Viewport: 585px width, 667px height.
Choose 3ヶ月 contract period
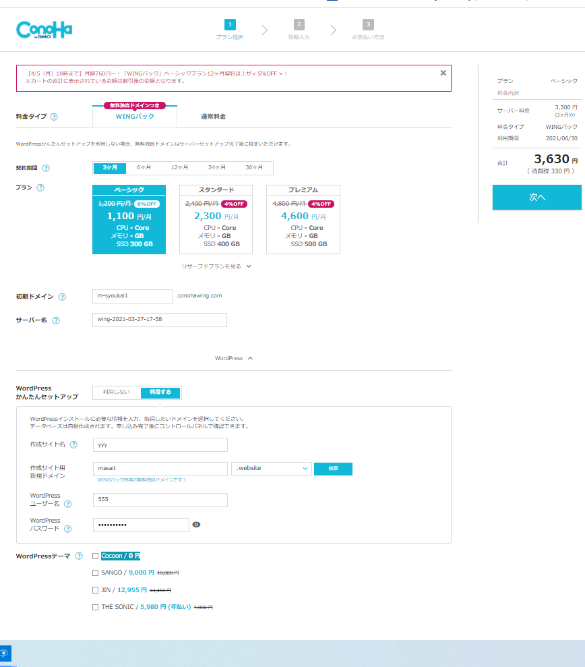click(x=110, y=168)
